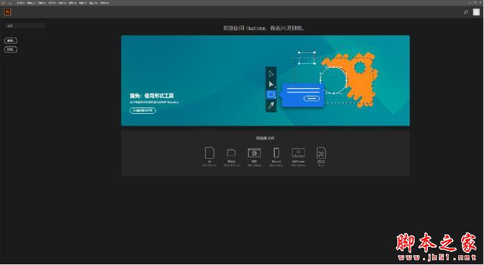
Task: Choose the postcard document preset icon
Action: [231, 153]
